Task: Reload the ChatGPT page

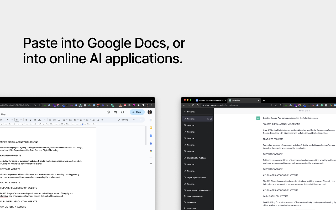Action: click(x=193, y=105)
